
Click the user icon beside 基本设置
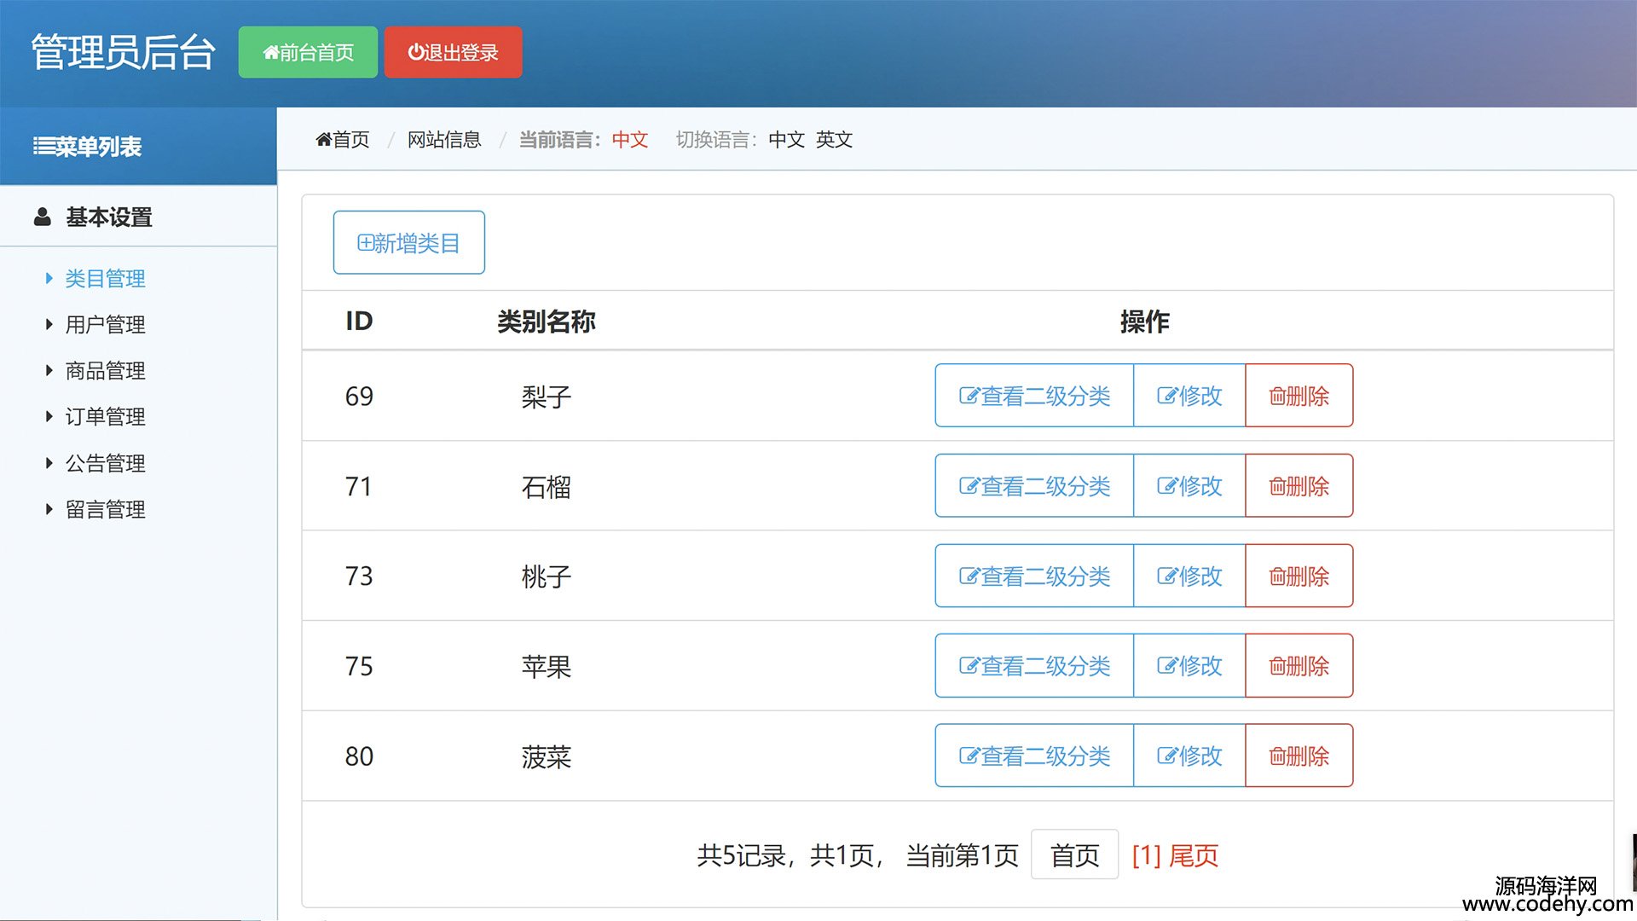tap(42, 217)
